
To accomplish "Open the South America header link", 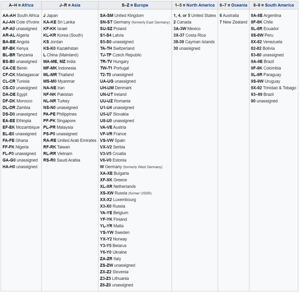I will pos(279,5).
